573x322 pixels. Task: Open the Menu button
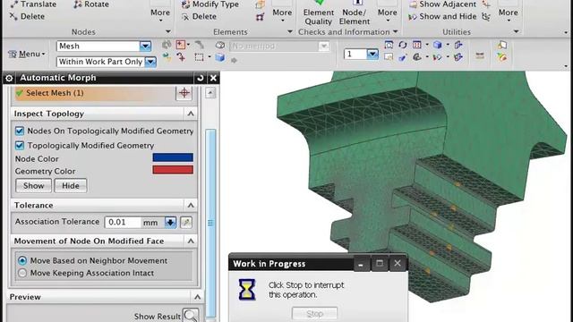coord(27,54)
